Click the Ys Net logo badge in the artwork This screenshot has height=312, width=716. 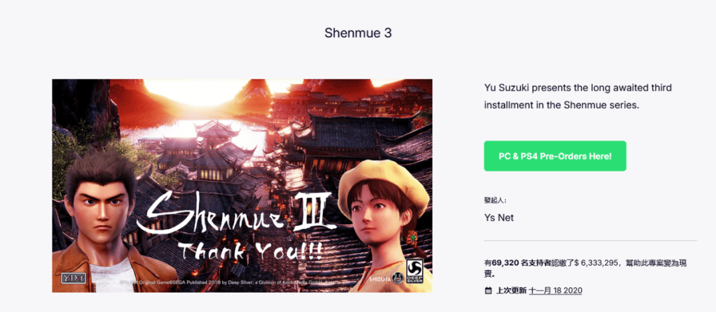(x=72, y=278)
